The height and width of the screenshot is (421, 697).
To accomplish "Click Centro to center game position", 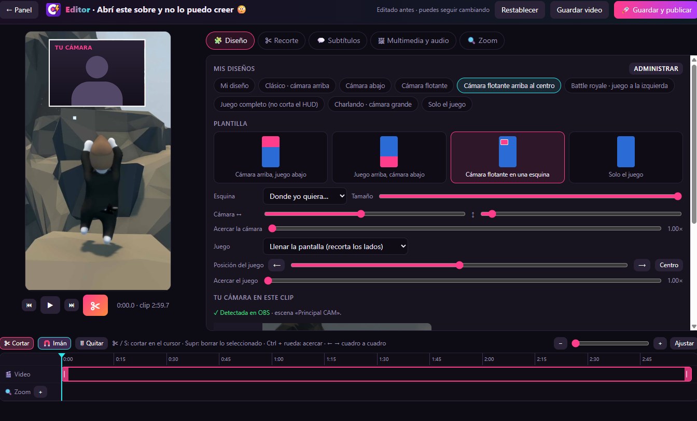I will [669, 265].
